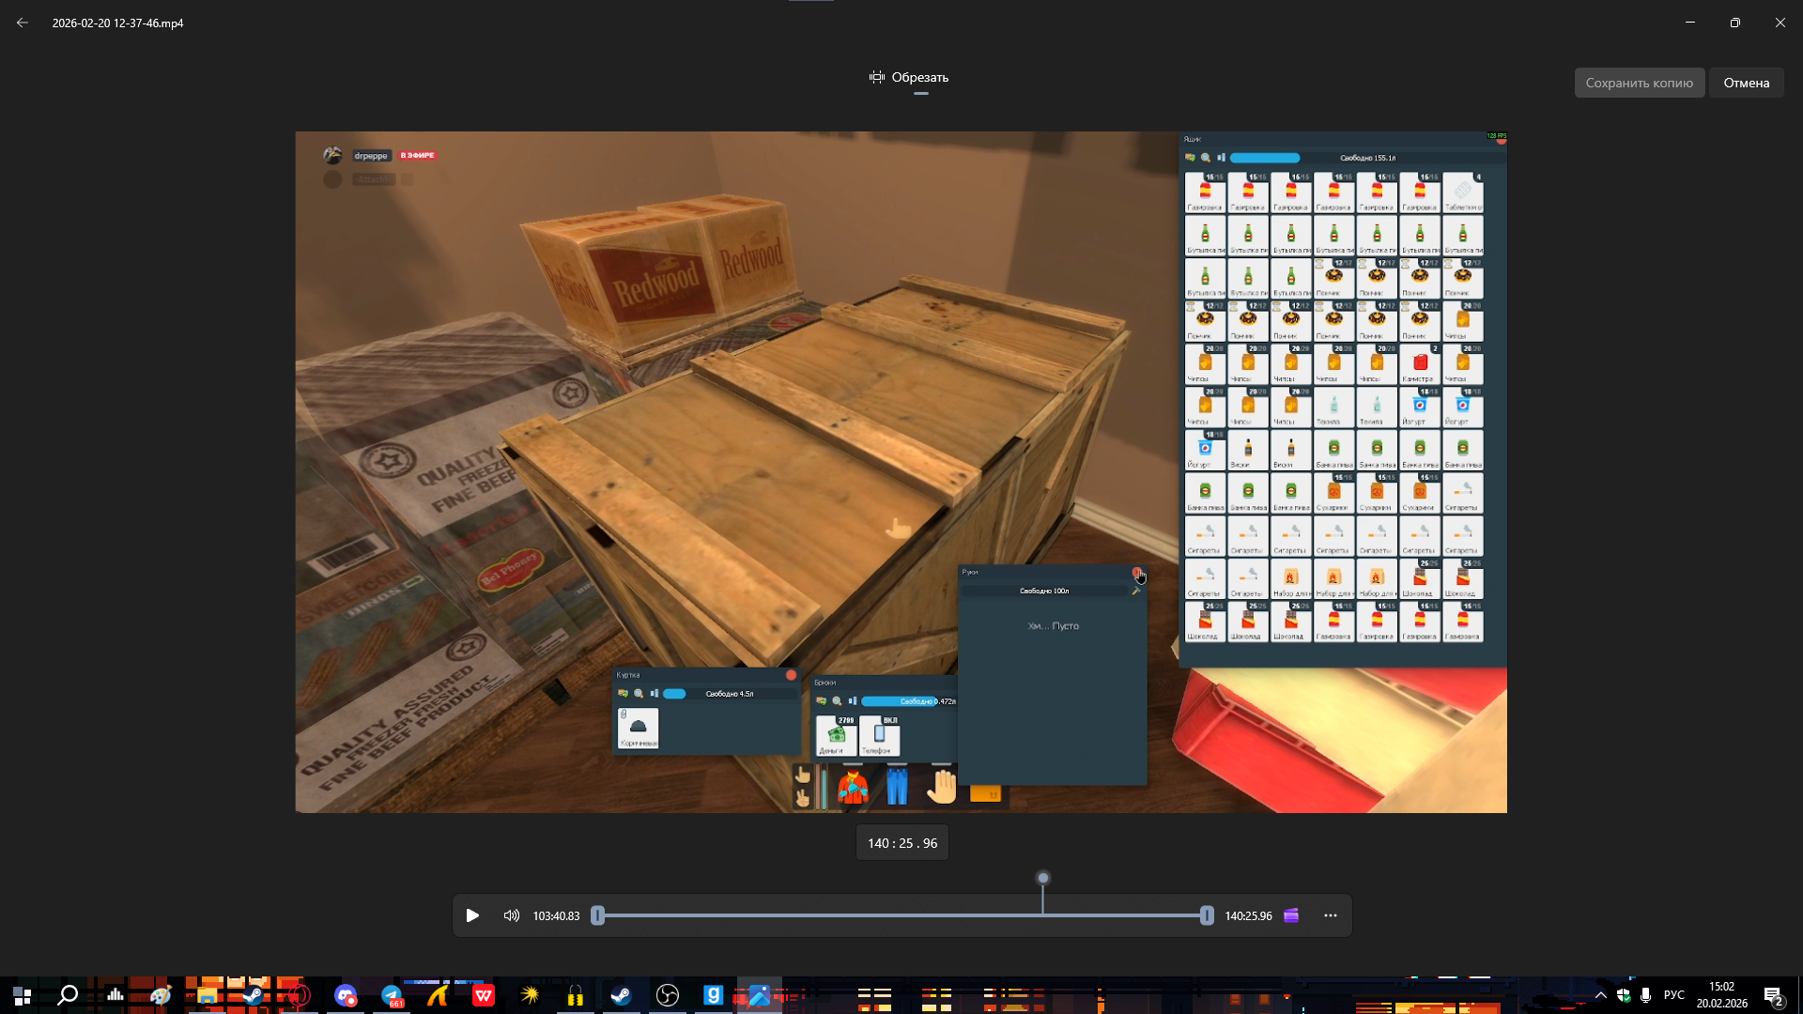Play the video preview
The height and width of the screenshot is (1014, 1803).
[472, 915]
